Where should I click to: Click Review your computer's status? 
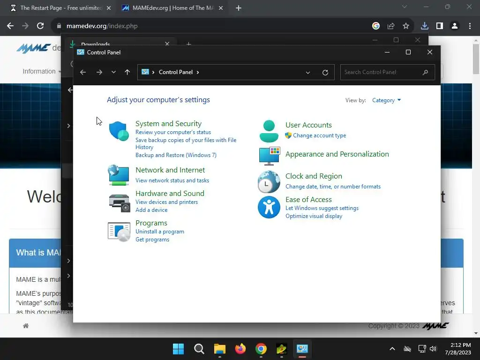pyautogui.click(x=173, y=132)
